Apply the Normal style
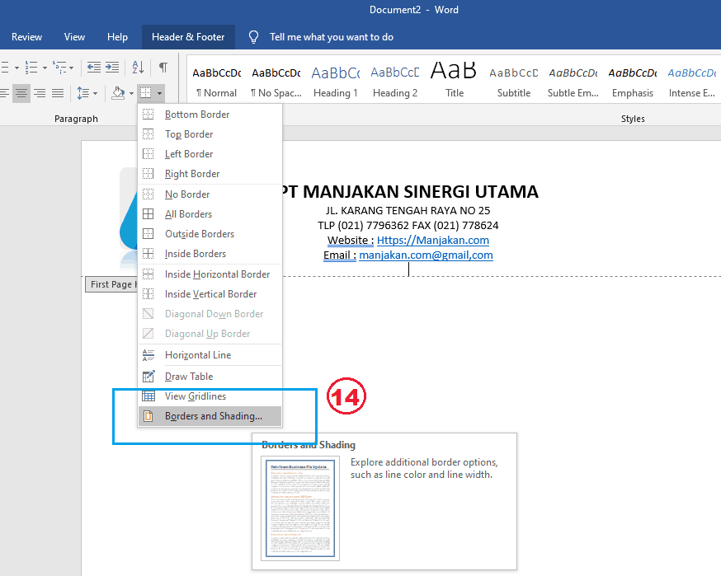The image size is (721, 576). pyautogui.click(x=217, y=82)
